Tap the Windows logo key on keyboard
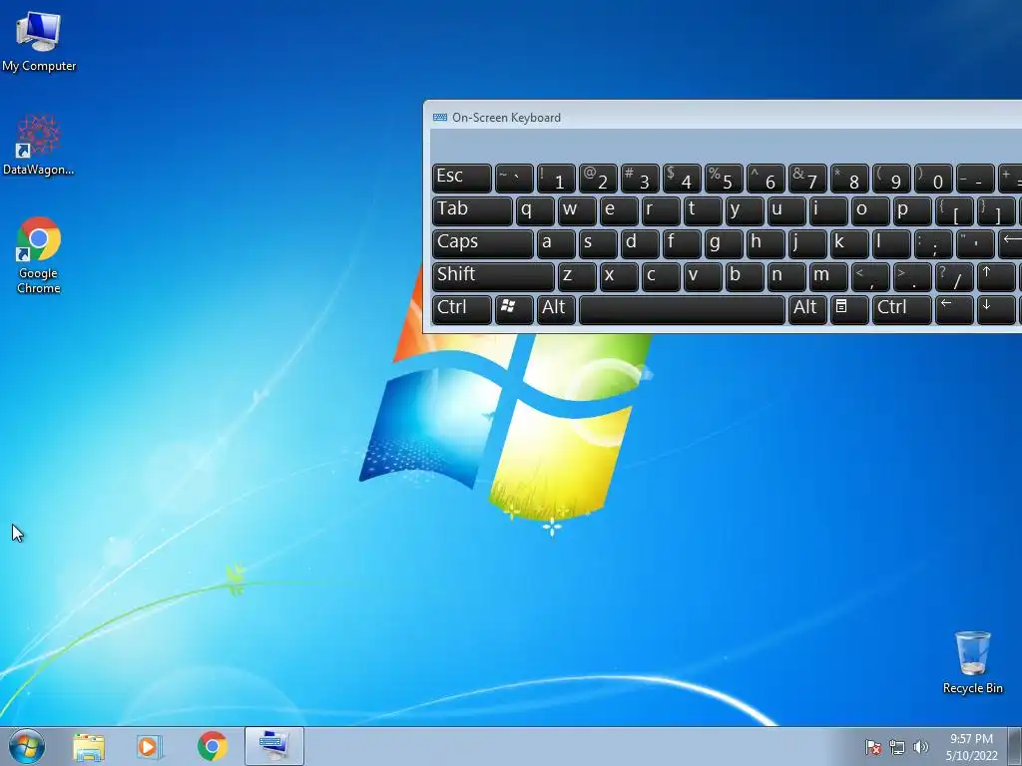 (514, 309)
